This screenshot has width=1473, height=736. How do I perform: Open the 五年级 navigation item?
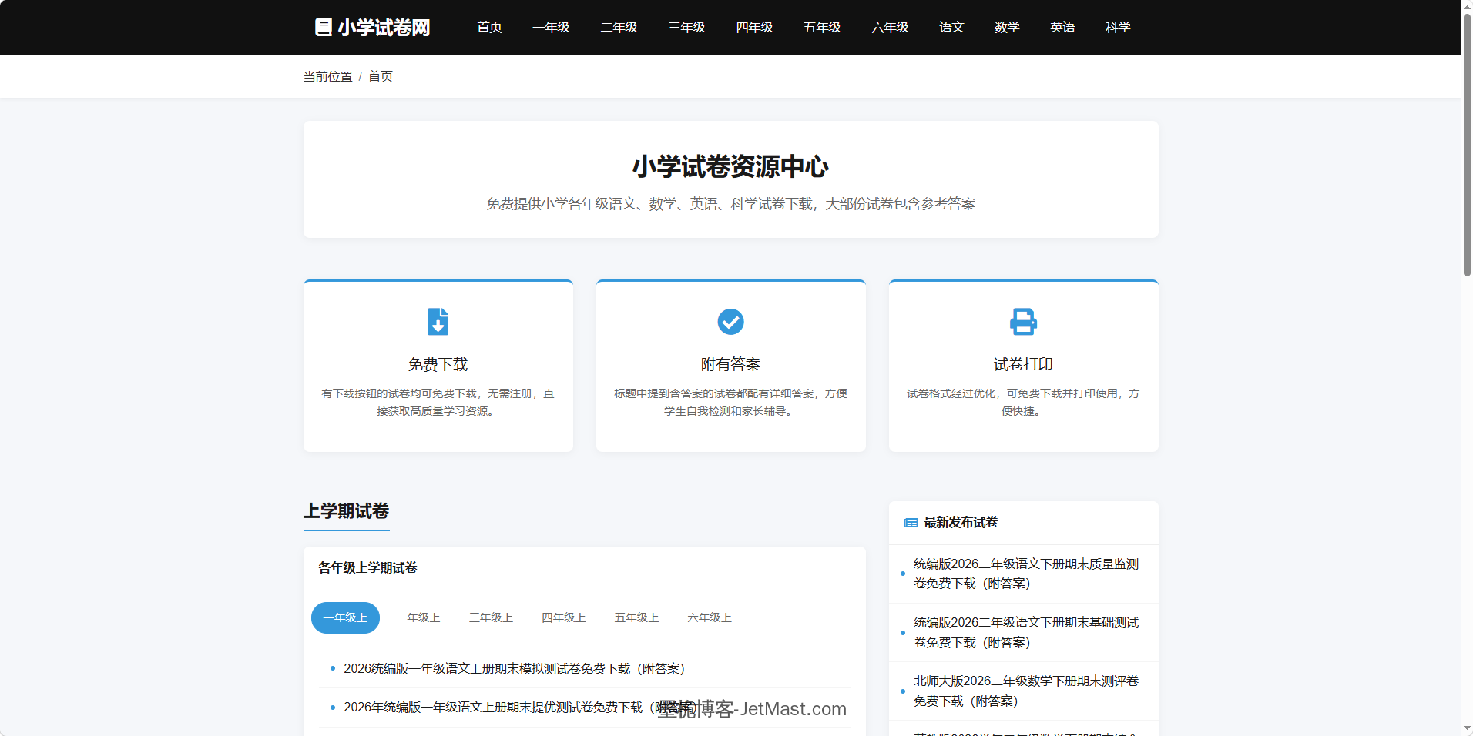pyautogui.click(x=822, y=28)
